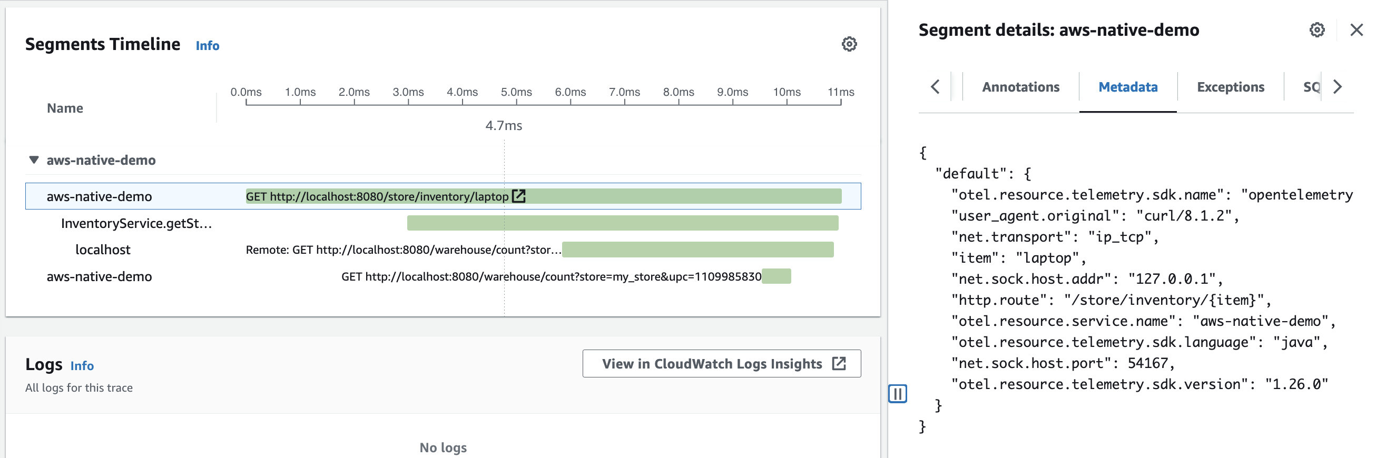Viewport: 1376px width, 458px height.
Task: Select the aws-native-demo warehouse/count segment row
Action: [443, 276]
